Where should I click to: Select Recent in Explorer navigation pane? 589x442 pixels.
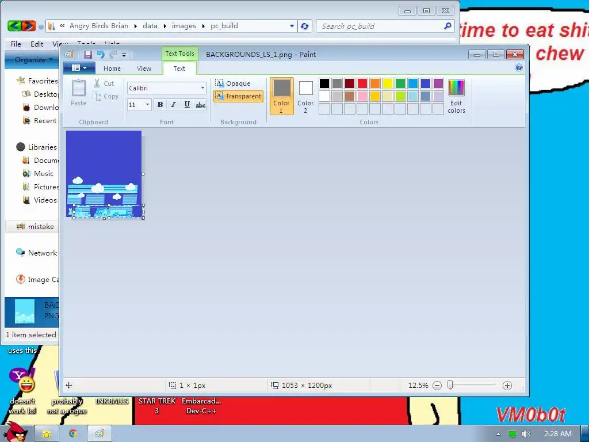pos(40,121)
